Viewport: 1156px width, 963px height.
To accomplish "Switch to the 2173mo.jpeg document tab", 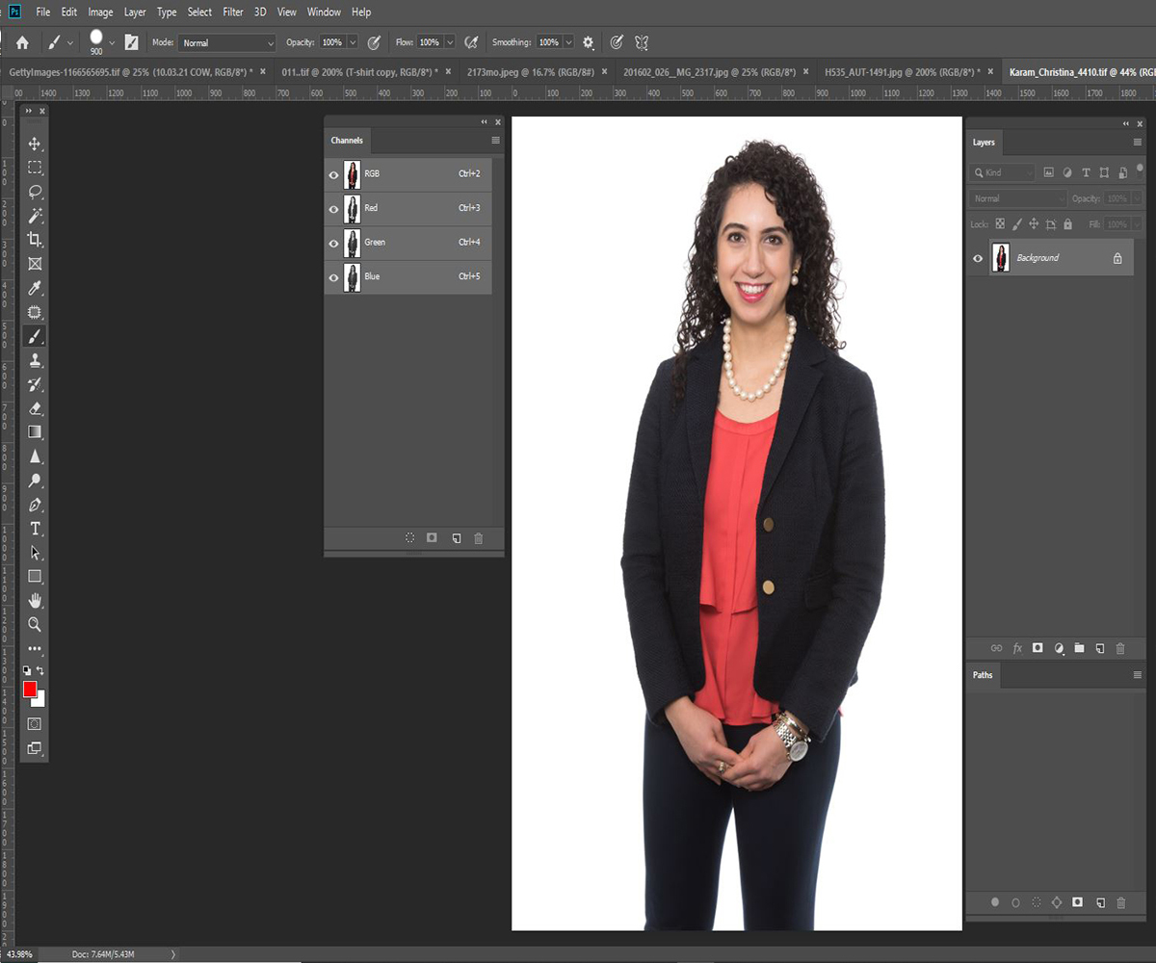I will coord(530,72).
